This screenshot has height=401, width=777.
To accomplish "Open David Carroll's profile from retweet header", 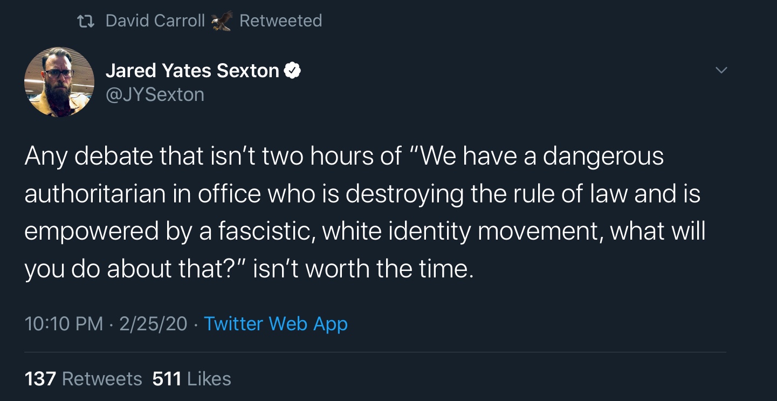I will 155,21.
